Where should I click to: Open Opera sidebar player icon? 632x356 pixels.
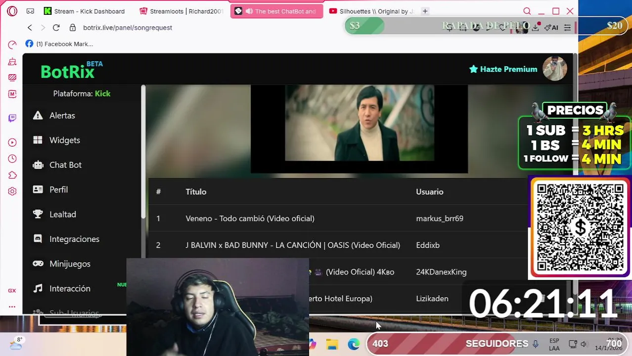click(12, 142)
